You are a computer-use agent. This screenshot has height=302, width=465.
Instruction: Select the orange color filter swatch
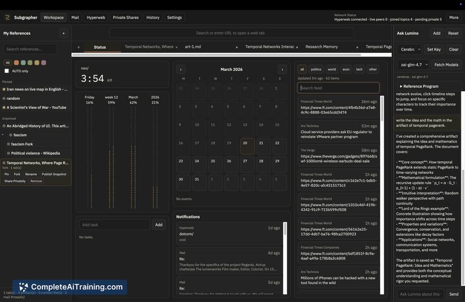point(16,63)
